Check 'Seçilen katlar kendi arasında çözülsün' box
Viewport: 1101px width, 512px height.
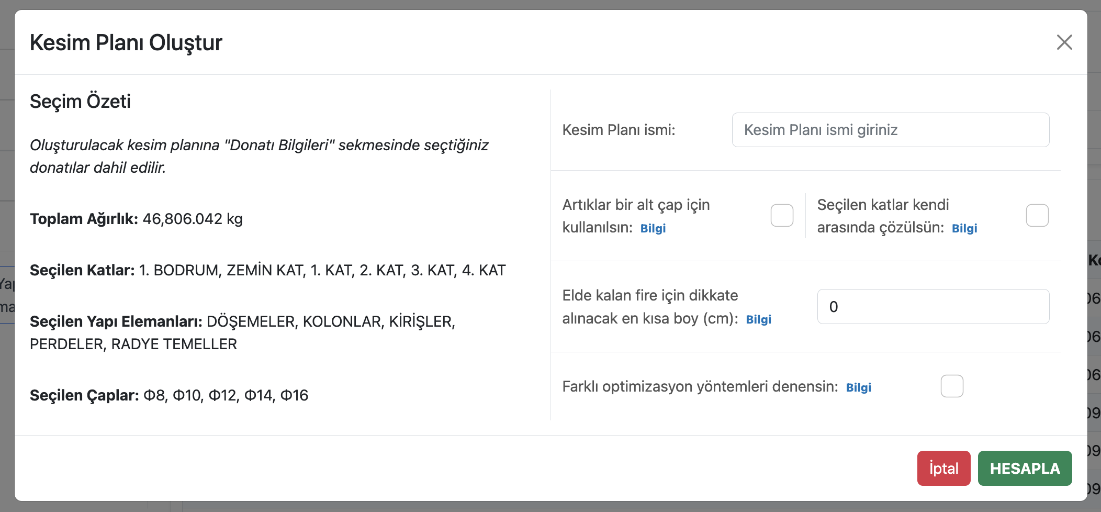click(1037, 216)
